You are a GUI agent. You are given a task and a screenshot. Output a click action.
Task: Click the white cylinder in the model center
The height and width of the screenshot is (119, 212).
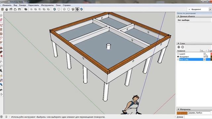click(x=109, y=46)
